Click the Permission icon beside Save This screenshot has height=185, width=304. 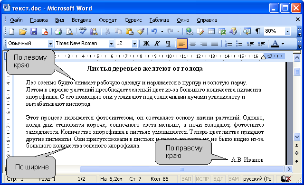pyautogui.click(x=45, y=31)
